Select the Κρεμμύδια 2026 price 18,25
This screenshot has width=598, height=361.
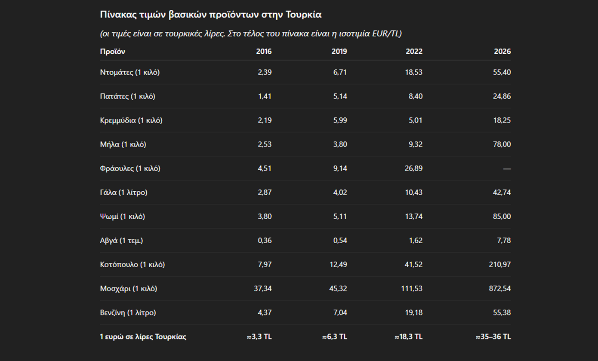pos(502,120)
